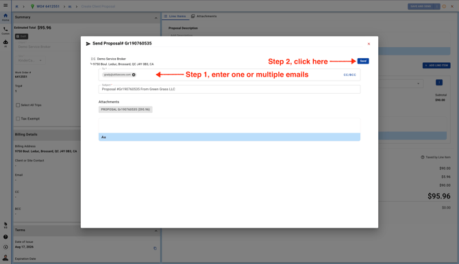Click the help question mark icon
This screenshot has width=459, height=264.
pyautogui.click(x=5, y=237)
